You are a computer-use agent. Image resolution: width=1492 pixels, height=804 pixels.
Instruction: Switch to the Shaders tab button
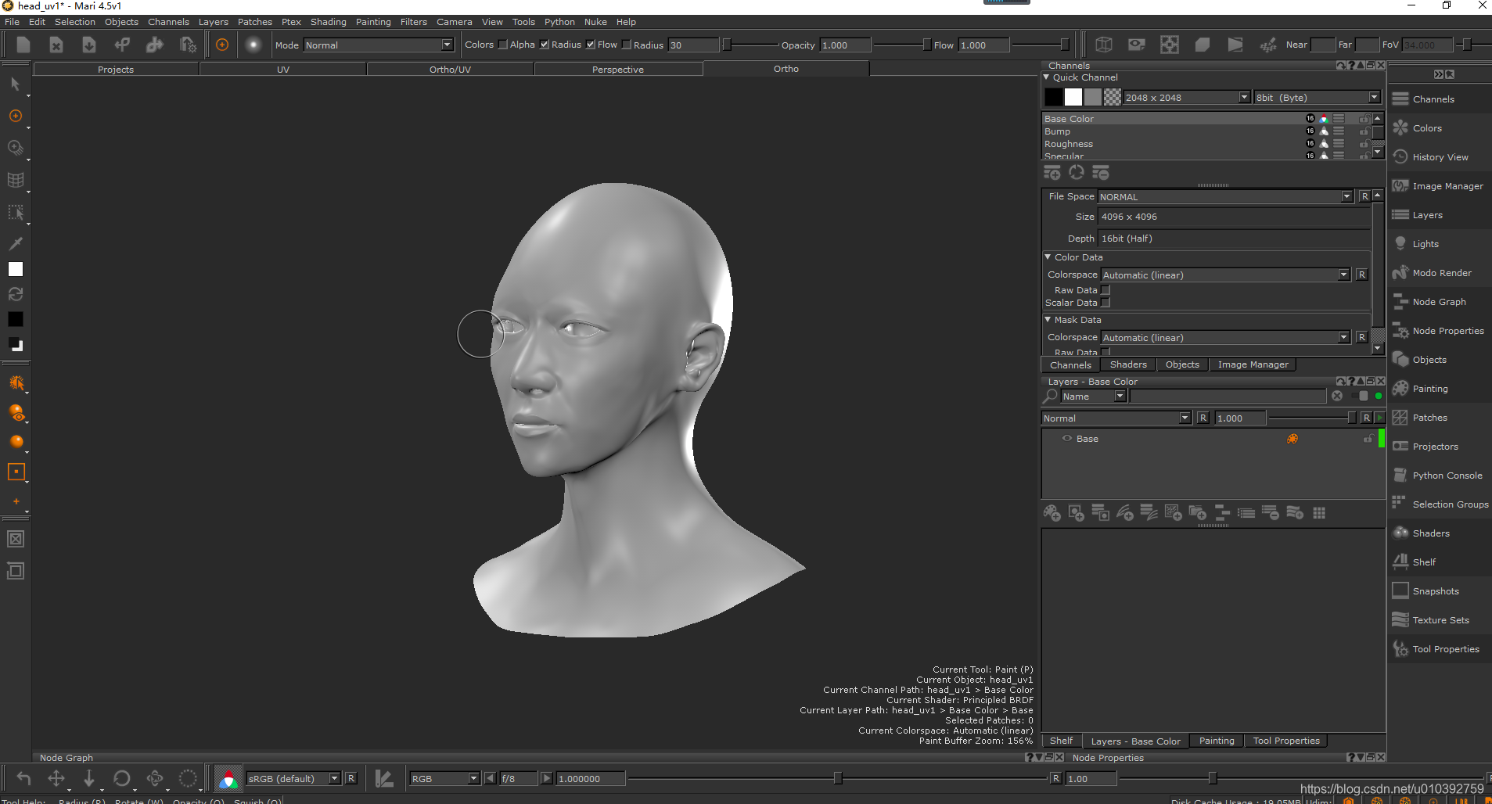(1127, 364)
